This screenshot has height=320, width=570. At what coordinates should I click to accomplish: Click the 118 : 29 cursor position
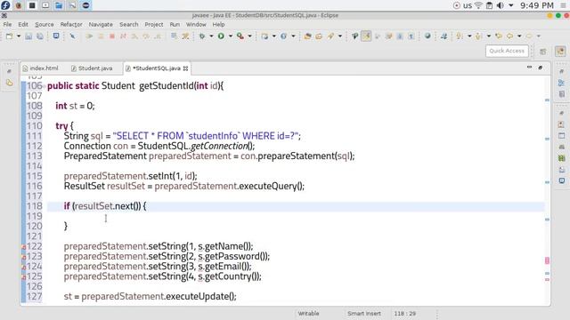tap(404, 314)
